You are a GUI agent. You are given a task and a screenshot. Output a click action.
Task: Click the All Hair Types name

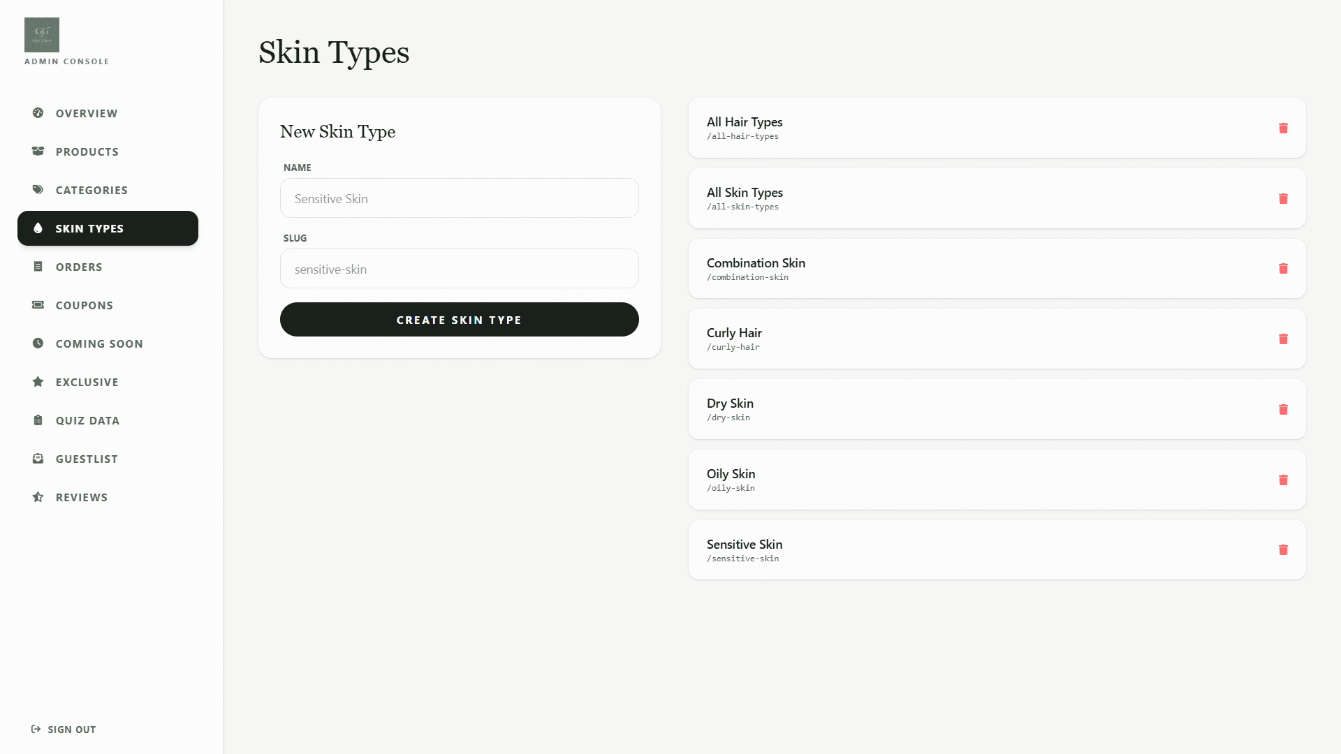coord(745,122)
